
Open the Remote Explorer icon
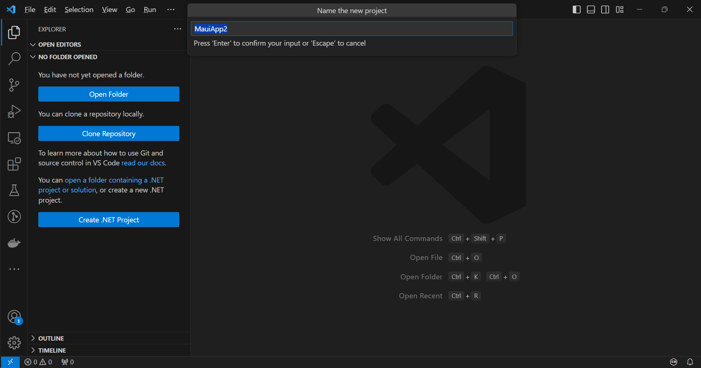click(14, 138)
